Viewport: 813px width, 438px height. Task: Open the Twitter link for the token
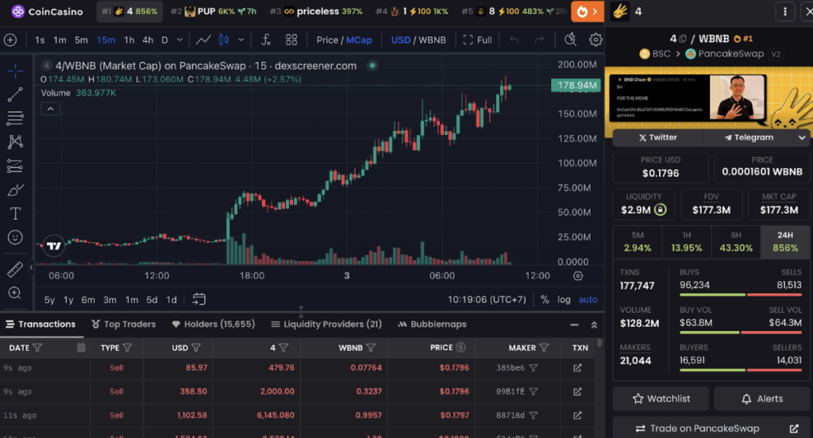pos(657,137)
